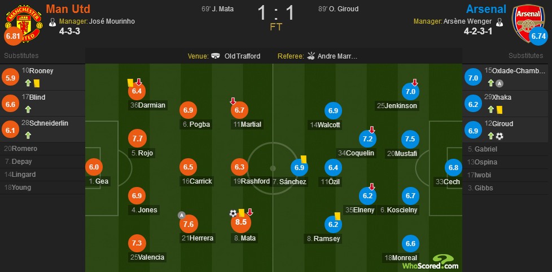The width and height of the screenshot is (552, 272).
Task: Open Oxlade-Chamberlain in Arsenal substitutes
Action: point(507,77)
